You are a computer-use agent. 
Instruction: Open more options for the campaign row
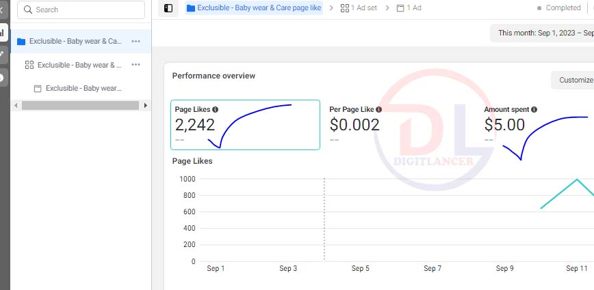coord(135,42)
